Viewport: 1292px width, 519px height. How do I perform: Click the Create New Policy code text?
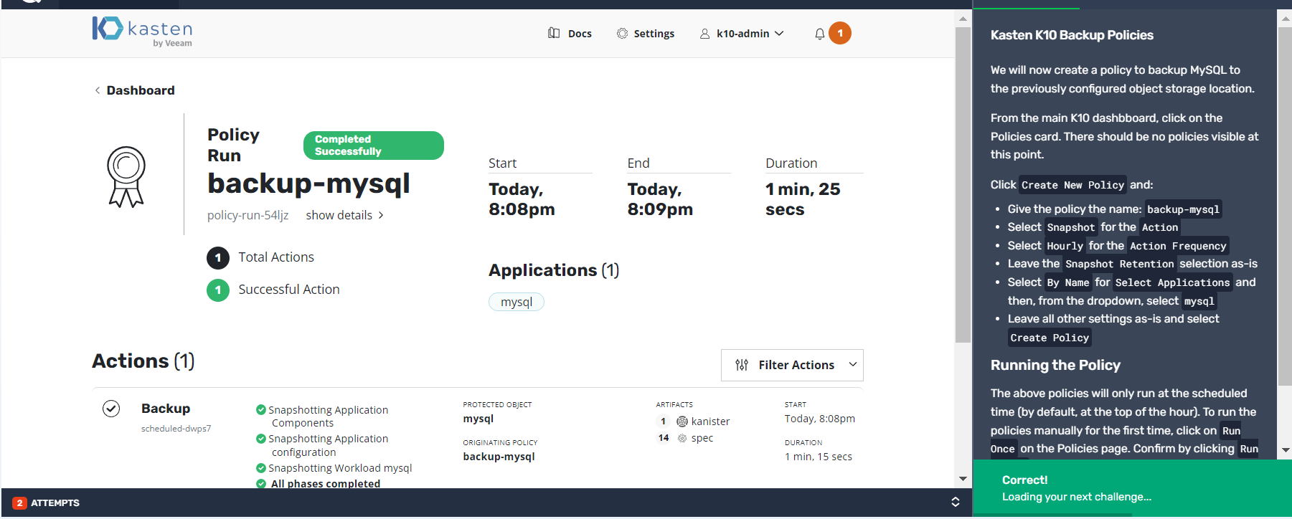(x=1072, y=185)
